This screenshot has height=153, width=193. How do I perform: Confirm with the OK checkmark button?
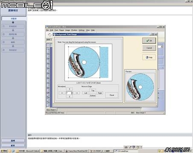pyautogui.click(x=149, y=40)
